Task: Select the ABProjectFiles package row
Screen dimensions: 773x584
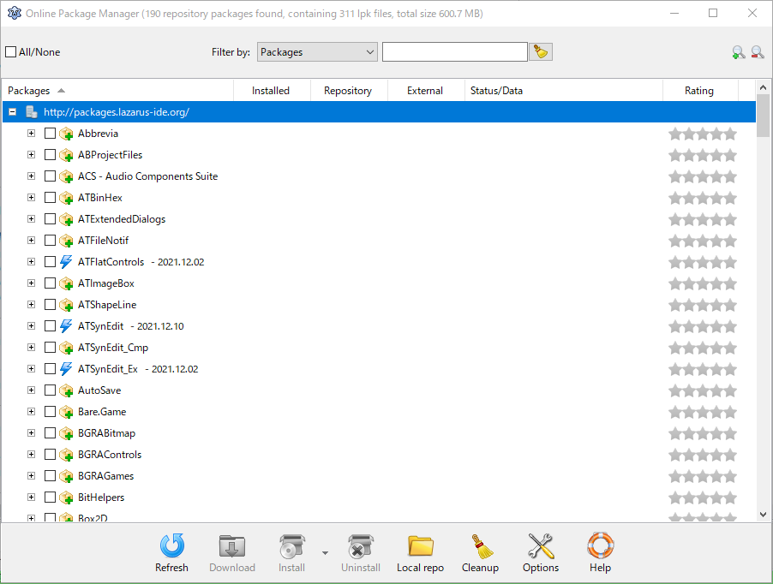Action: point(379,155)
